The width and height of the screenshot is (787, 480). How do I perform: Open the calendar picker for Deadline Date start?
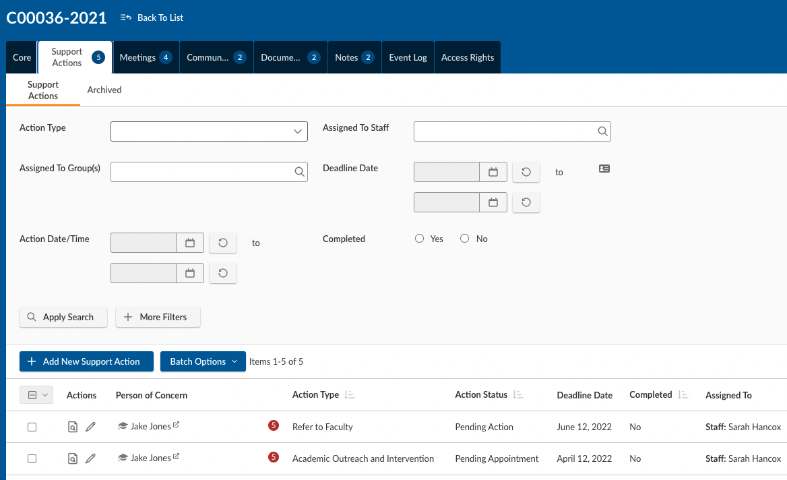493,173
